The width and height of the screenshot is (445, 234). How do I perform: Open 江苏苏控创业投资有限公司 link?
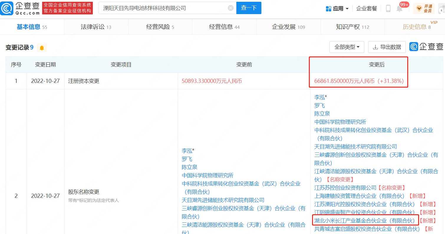pyautogui.click(x=345, y=188)
